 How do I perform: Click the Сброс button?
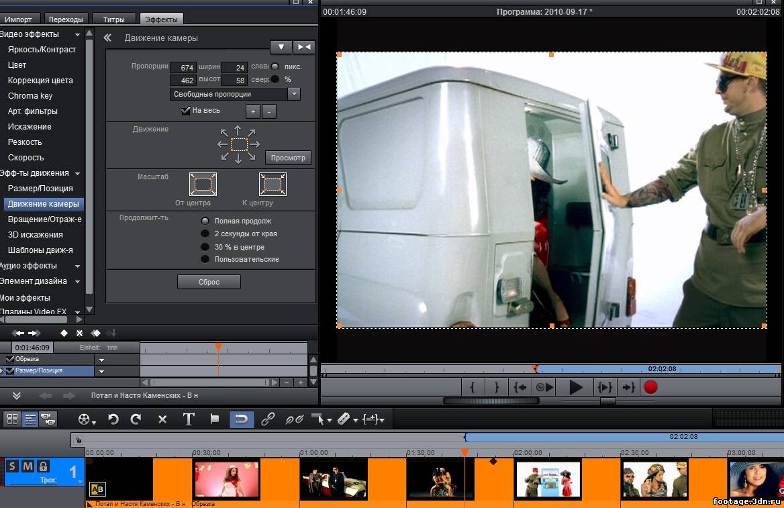[209, 282]
